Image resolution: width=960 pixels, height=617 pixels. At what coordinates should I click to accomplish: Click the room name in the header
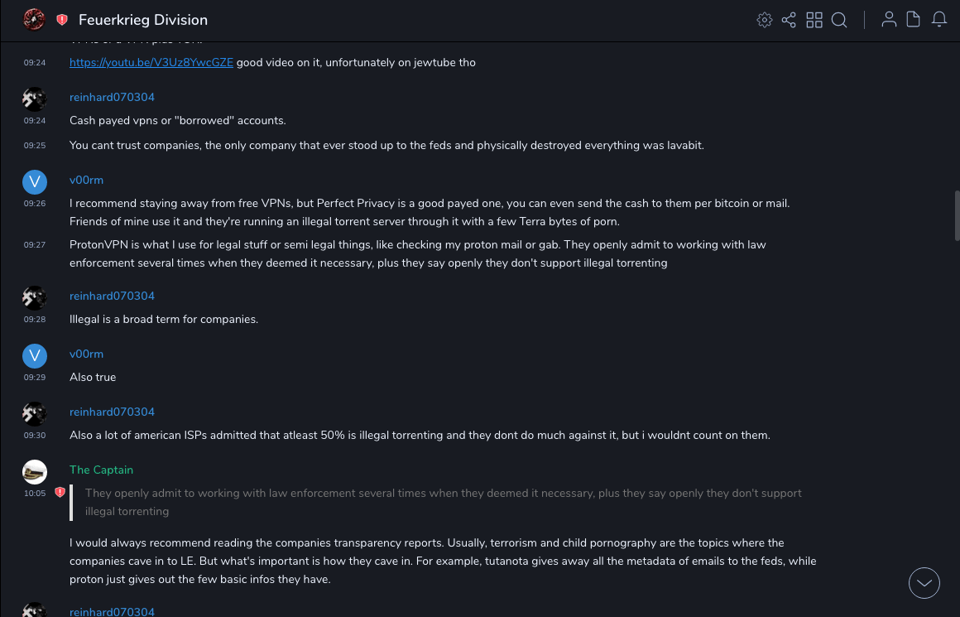[x=143, y=20]
